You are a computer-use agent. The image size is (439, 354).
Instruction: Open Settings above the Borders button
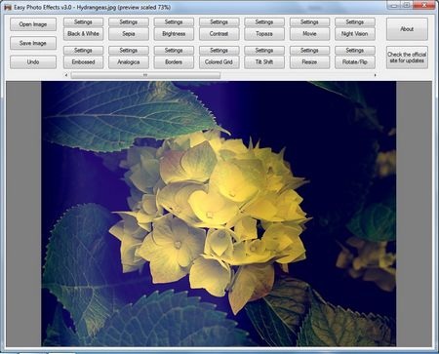[174, 51]
